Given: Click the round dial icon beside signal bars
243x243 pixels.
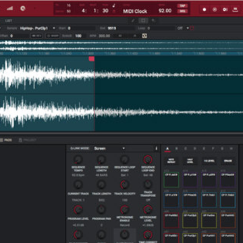Looking at the screenshot, I should pos(22,9).
